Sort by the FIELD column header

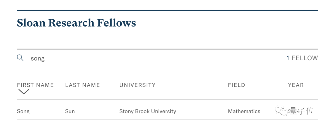[x=236, y=85]
